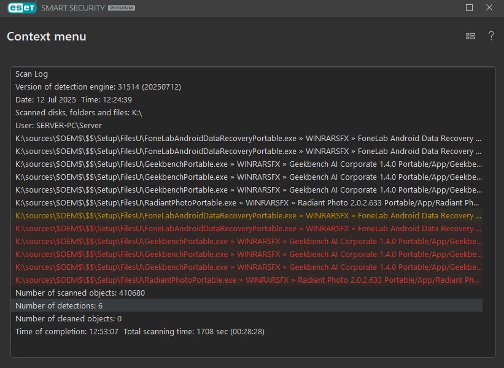The width and height of the screenshot is (504, 368).
Task: Click the "Date: 12 Jul 2025" log line
Action: click(247, 100)
